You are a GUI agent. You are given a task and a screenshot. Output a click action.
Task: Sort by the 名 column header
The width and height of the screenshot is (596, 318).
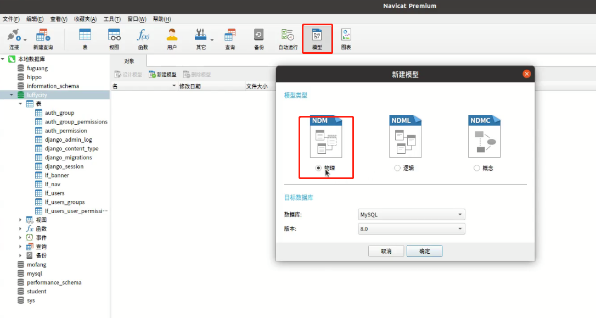(144, 86)
